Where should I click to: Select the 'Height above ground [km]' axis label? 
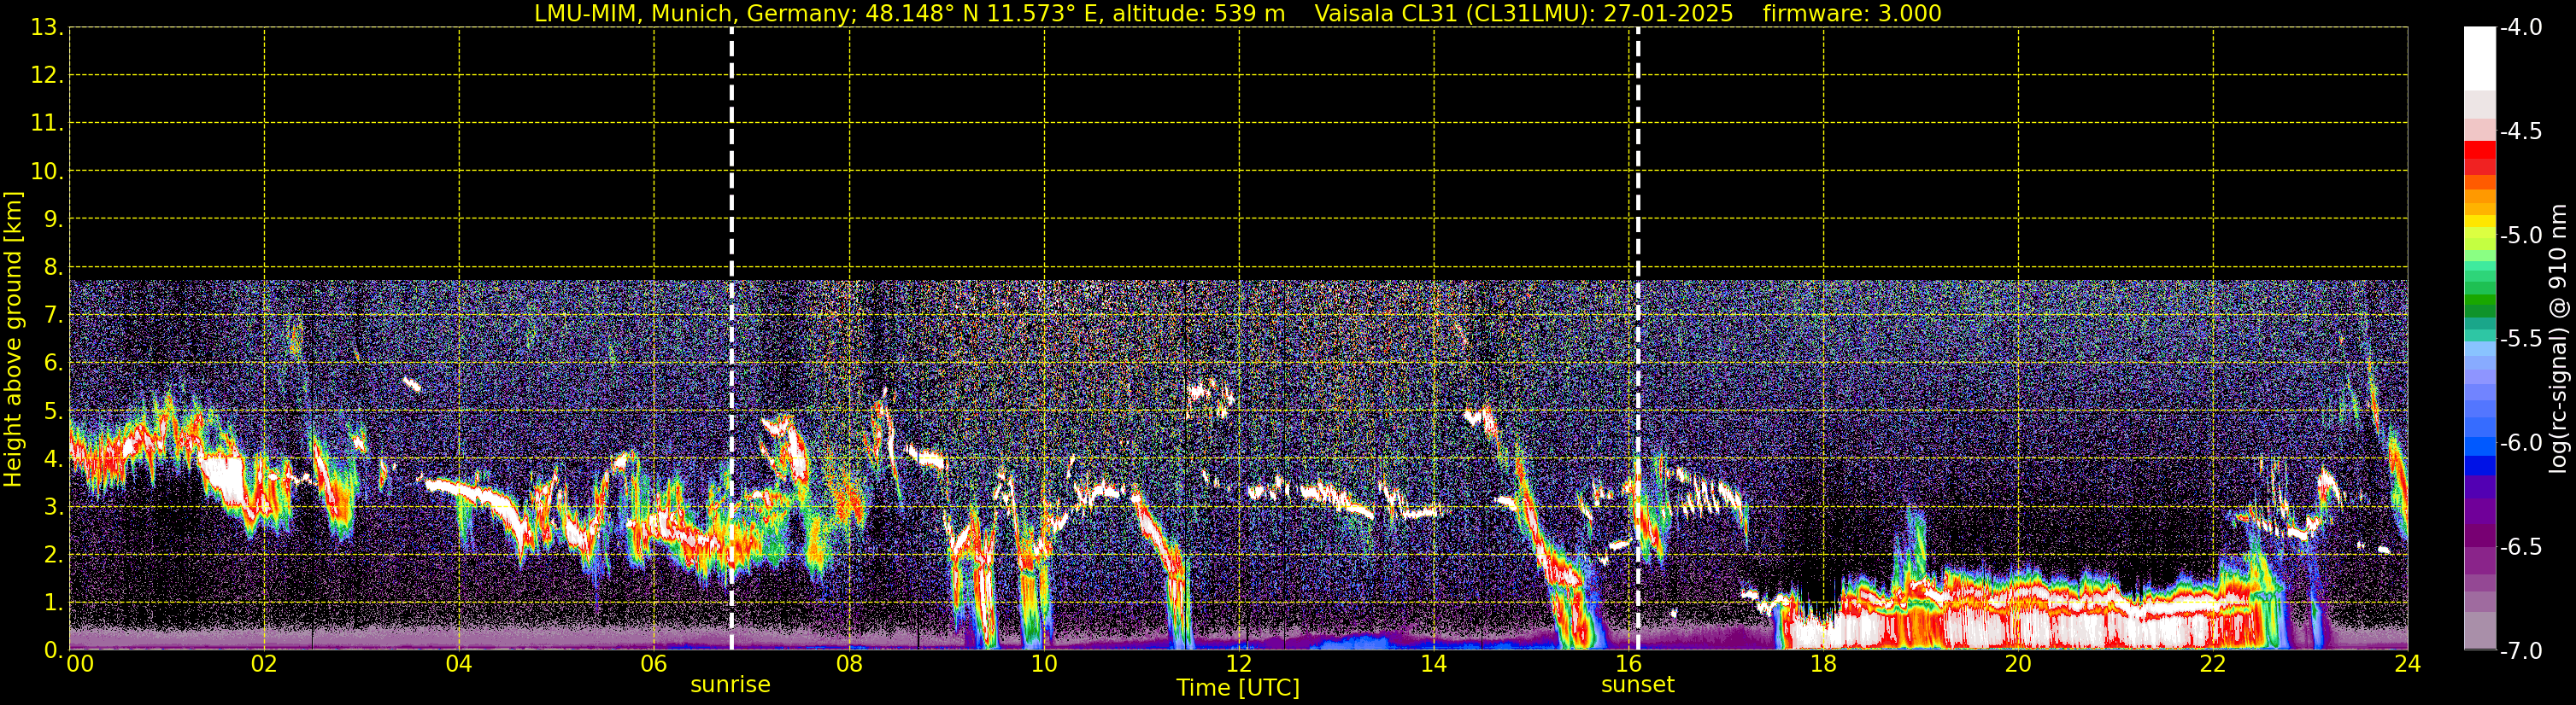13,340
